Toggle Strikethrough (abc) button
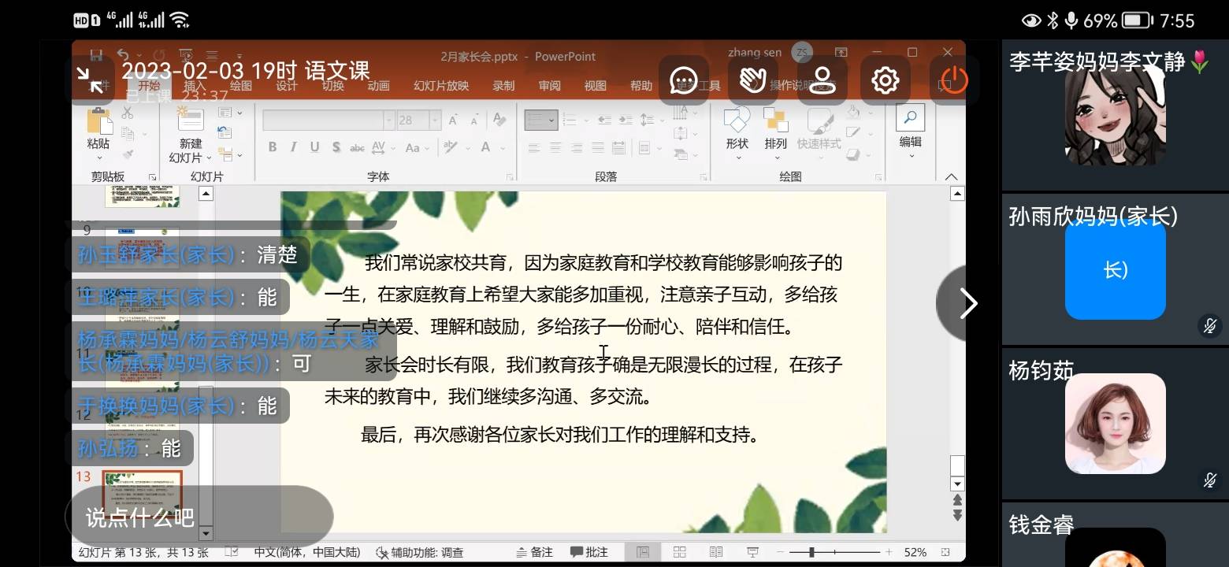Screen dimensions: 1229x567 (358, 147)
